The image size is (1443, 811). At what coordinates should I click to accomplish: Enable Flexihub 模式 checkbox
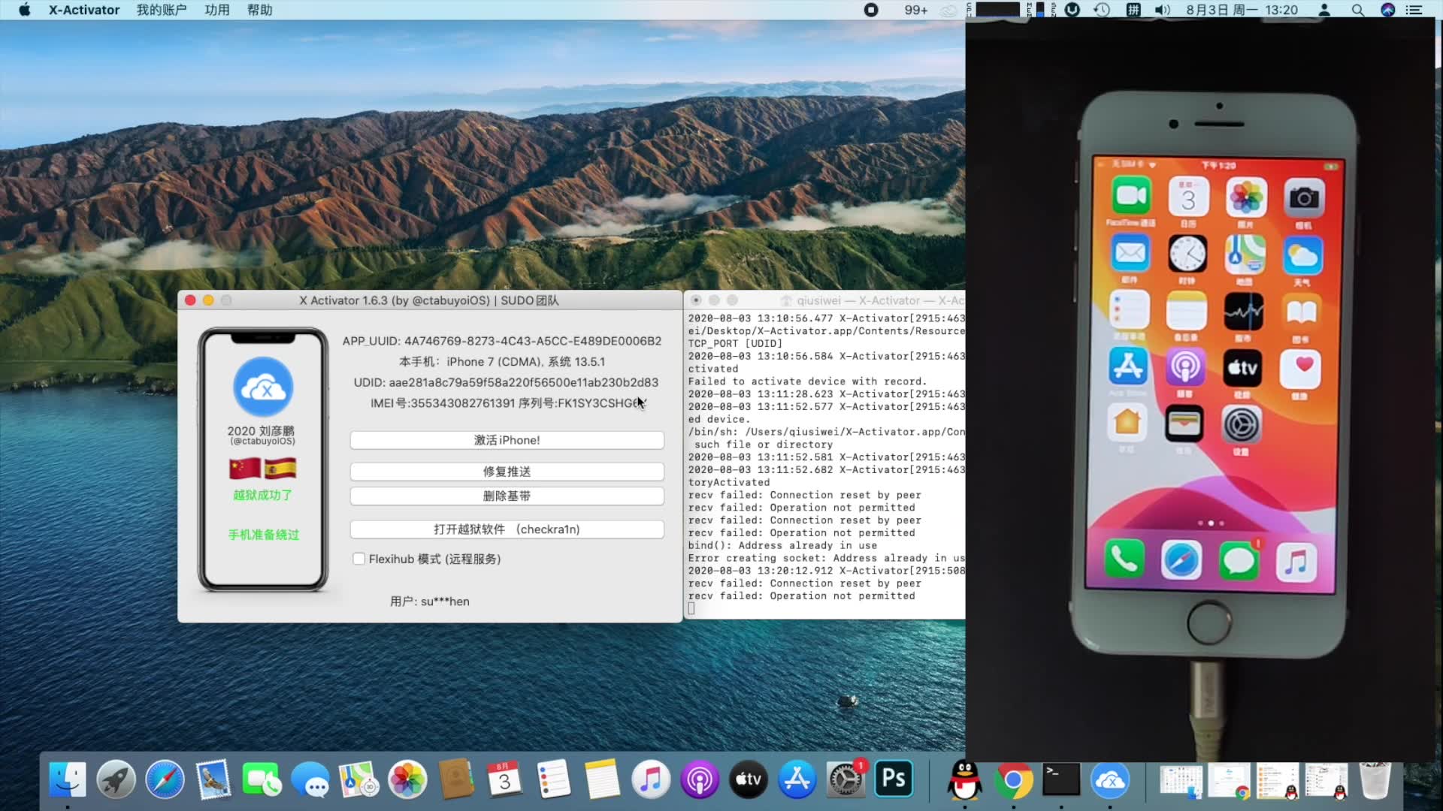tap(359, 559)
